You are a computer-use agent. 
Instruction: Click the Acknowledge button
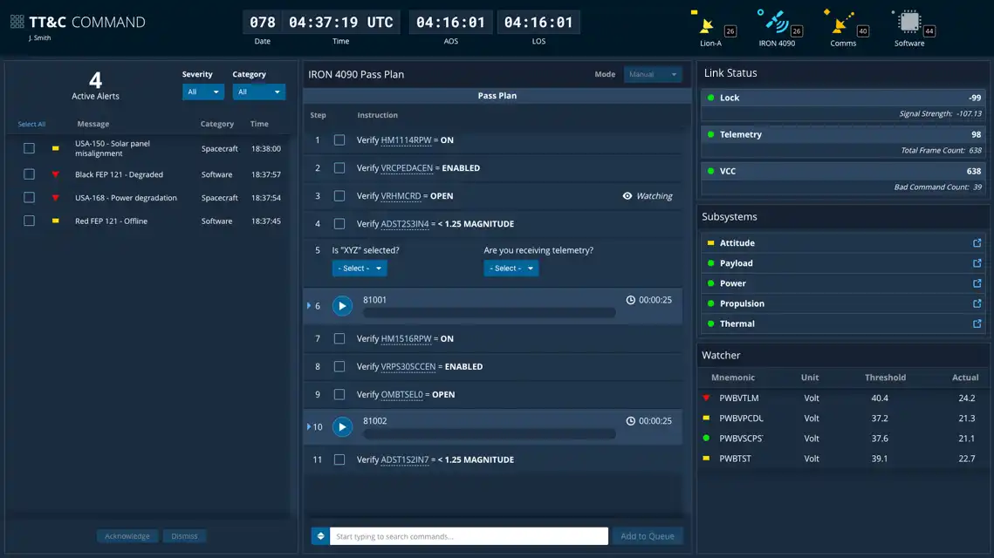[x=127, y=536]
